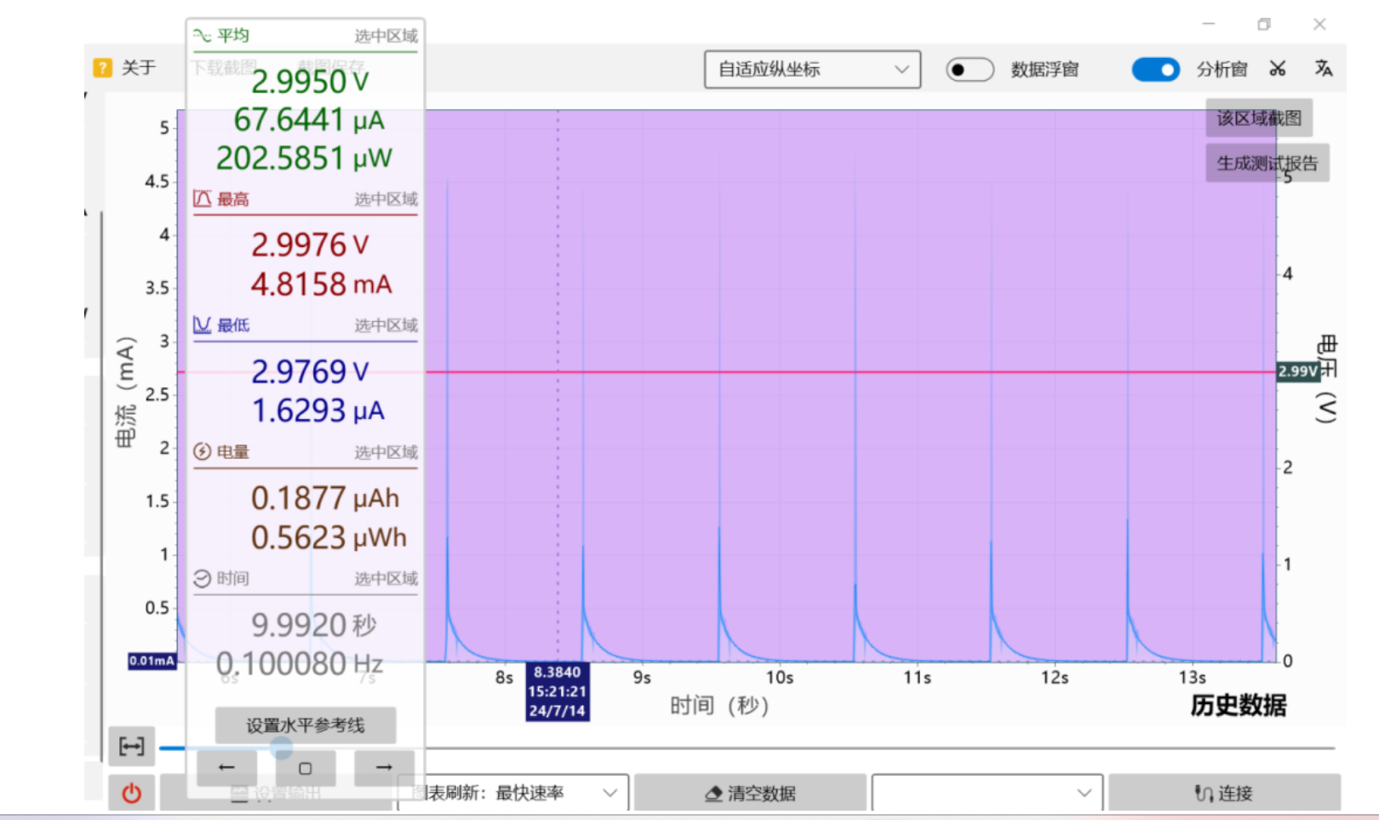
Task: Click 选中区域 next to 最低
Action: 386,325
